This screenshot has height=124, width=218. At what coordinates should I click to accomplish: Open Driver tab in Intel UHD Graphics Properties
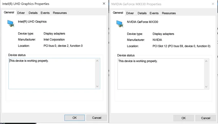click(x=21, y=13)
